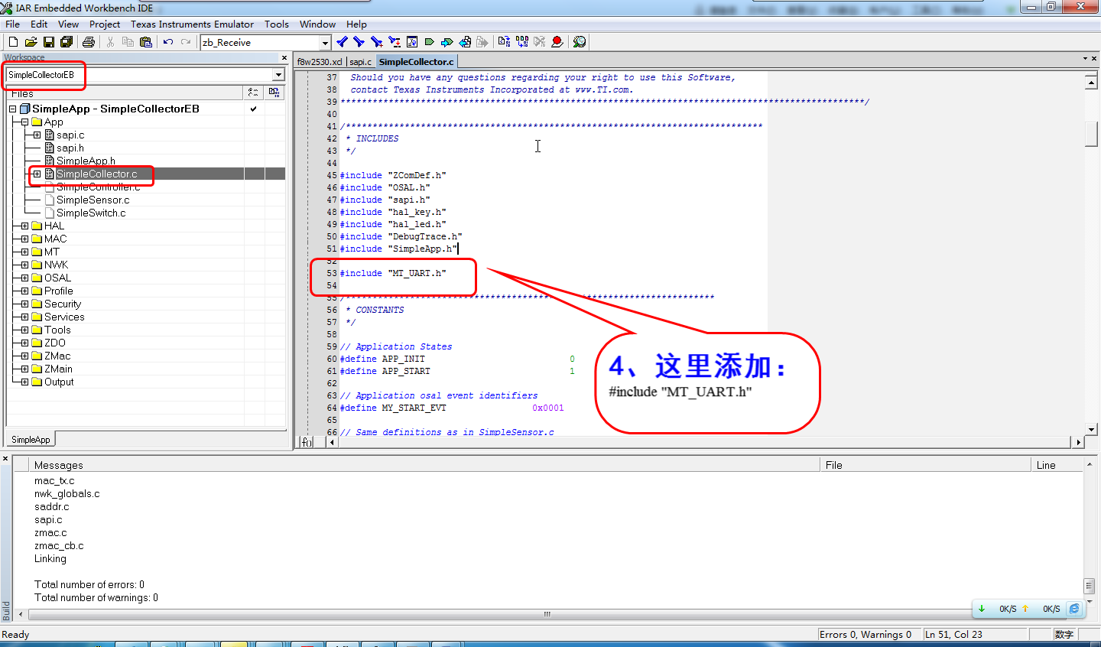Expand the sapi.c file node

[x=37, y=135]
